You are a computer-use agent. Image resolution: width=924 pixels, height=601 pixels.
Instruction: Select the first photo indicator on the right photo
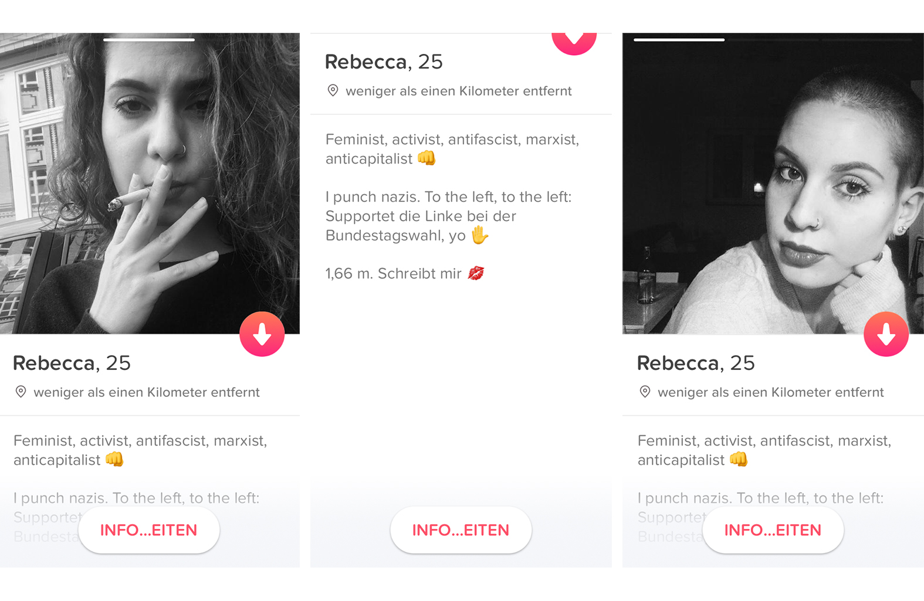679,40
